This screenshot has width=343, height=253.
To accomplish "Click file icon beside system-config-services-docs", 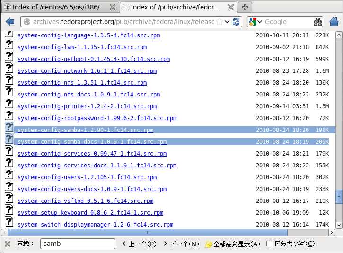I will pyautogui.click(x=9, y=162).
